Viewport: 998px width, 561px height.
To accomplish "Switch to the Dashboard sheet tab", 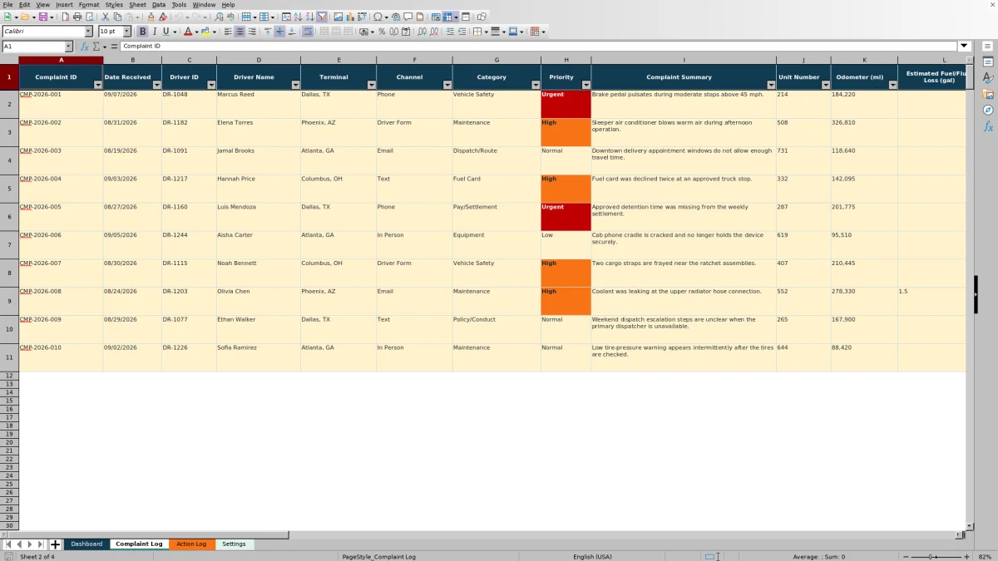I will click(x=86, y=544).
